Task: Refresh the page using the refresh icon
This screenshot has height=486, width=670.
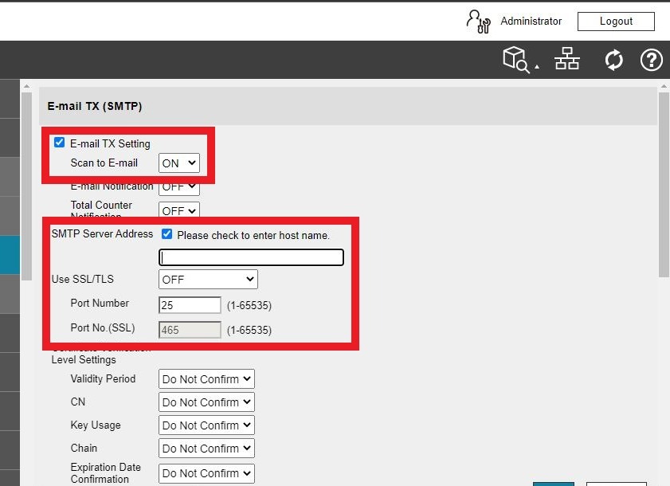Action: coord(613,59)
